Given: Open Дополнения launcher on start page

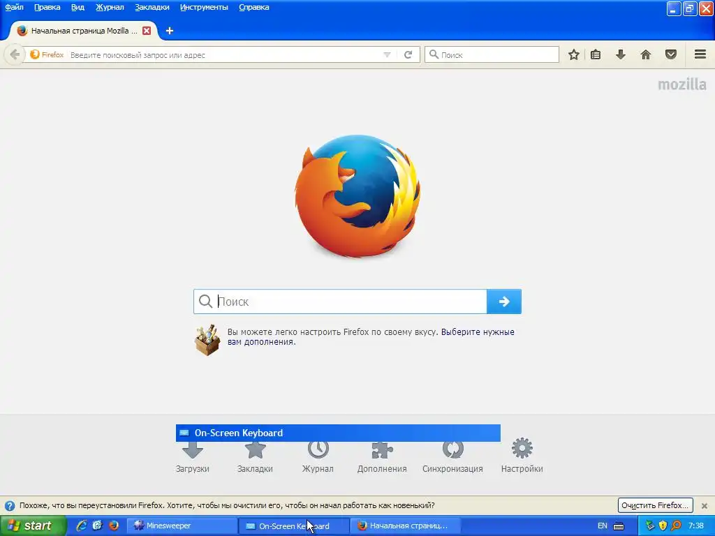Looking at the screenshot, I should click(x=382, y=457).
